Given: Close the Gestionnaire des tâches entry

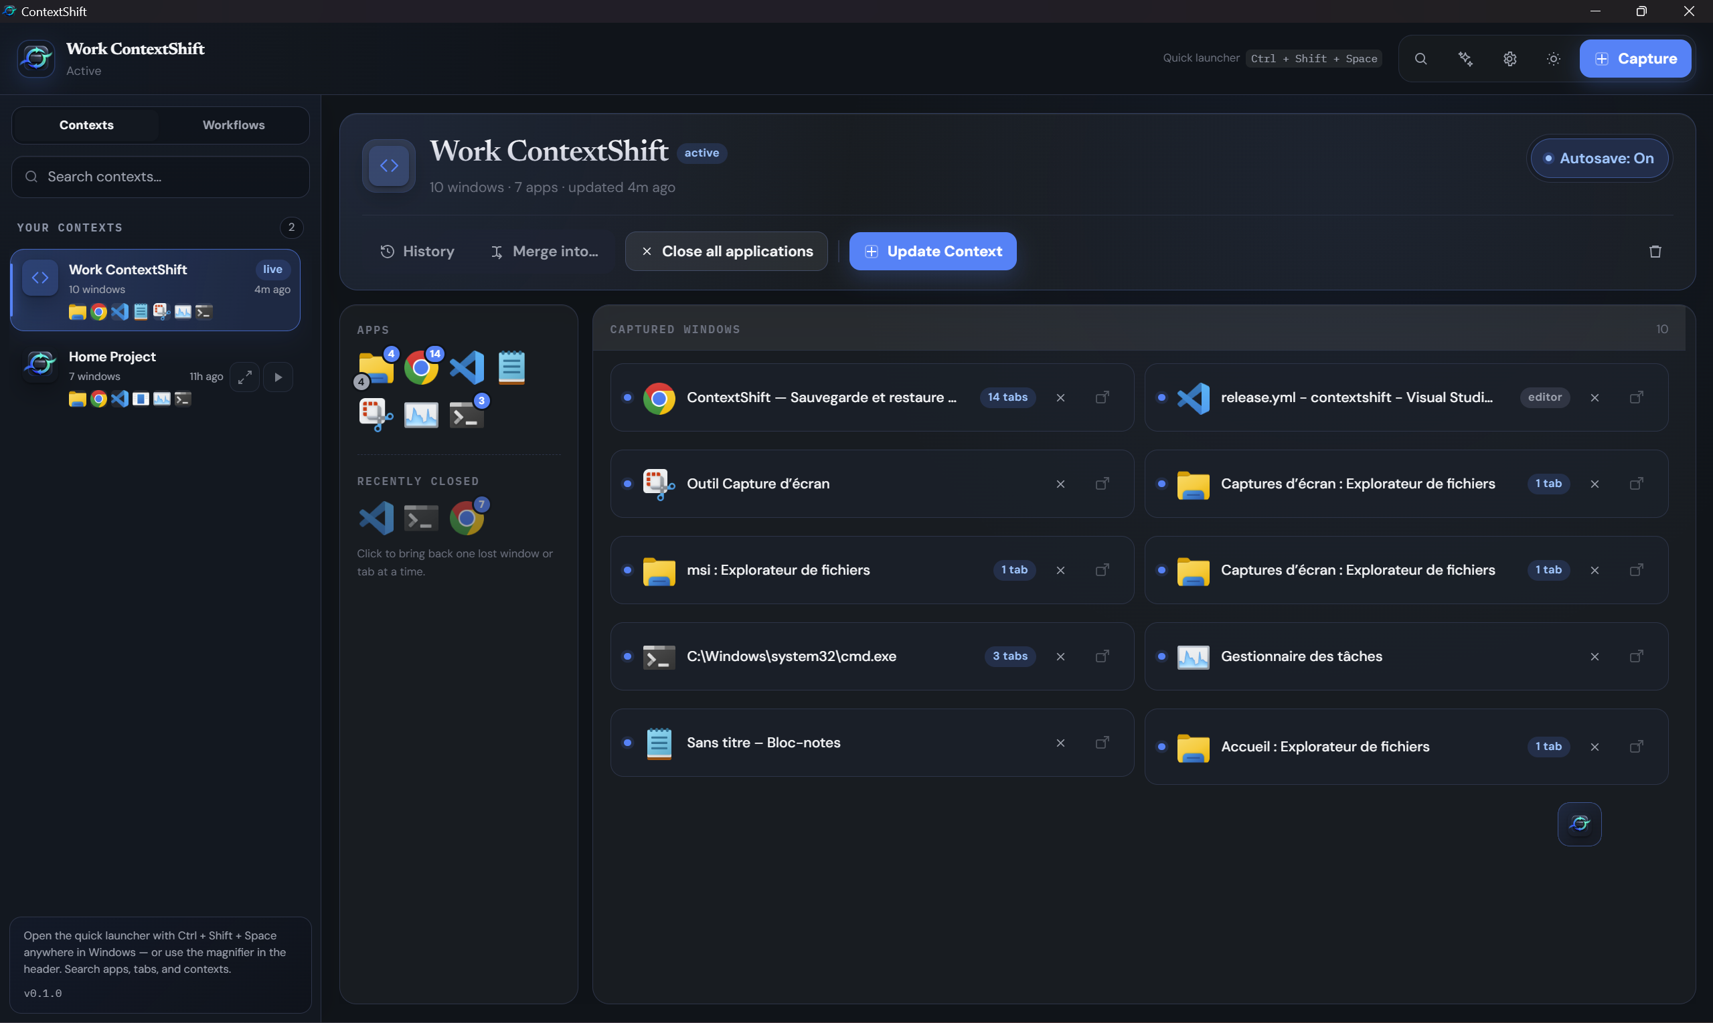Looking at the screenshot, I should pos(1595,657).
